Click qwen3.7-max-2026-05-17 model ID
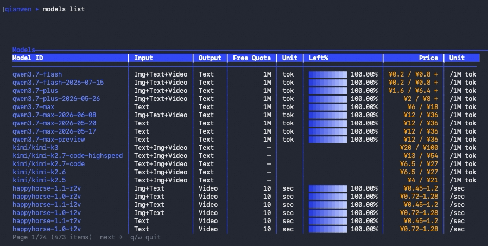 [54, 131]
